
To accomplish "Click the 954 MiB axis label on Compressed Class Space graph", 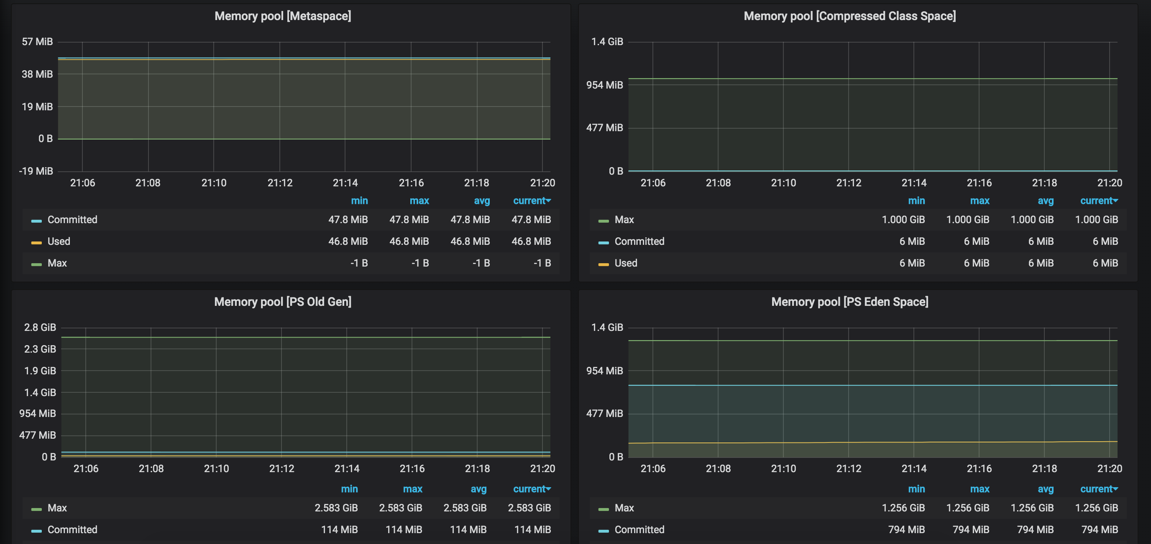I will pos(604,85).
